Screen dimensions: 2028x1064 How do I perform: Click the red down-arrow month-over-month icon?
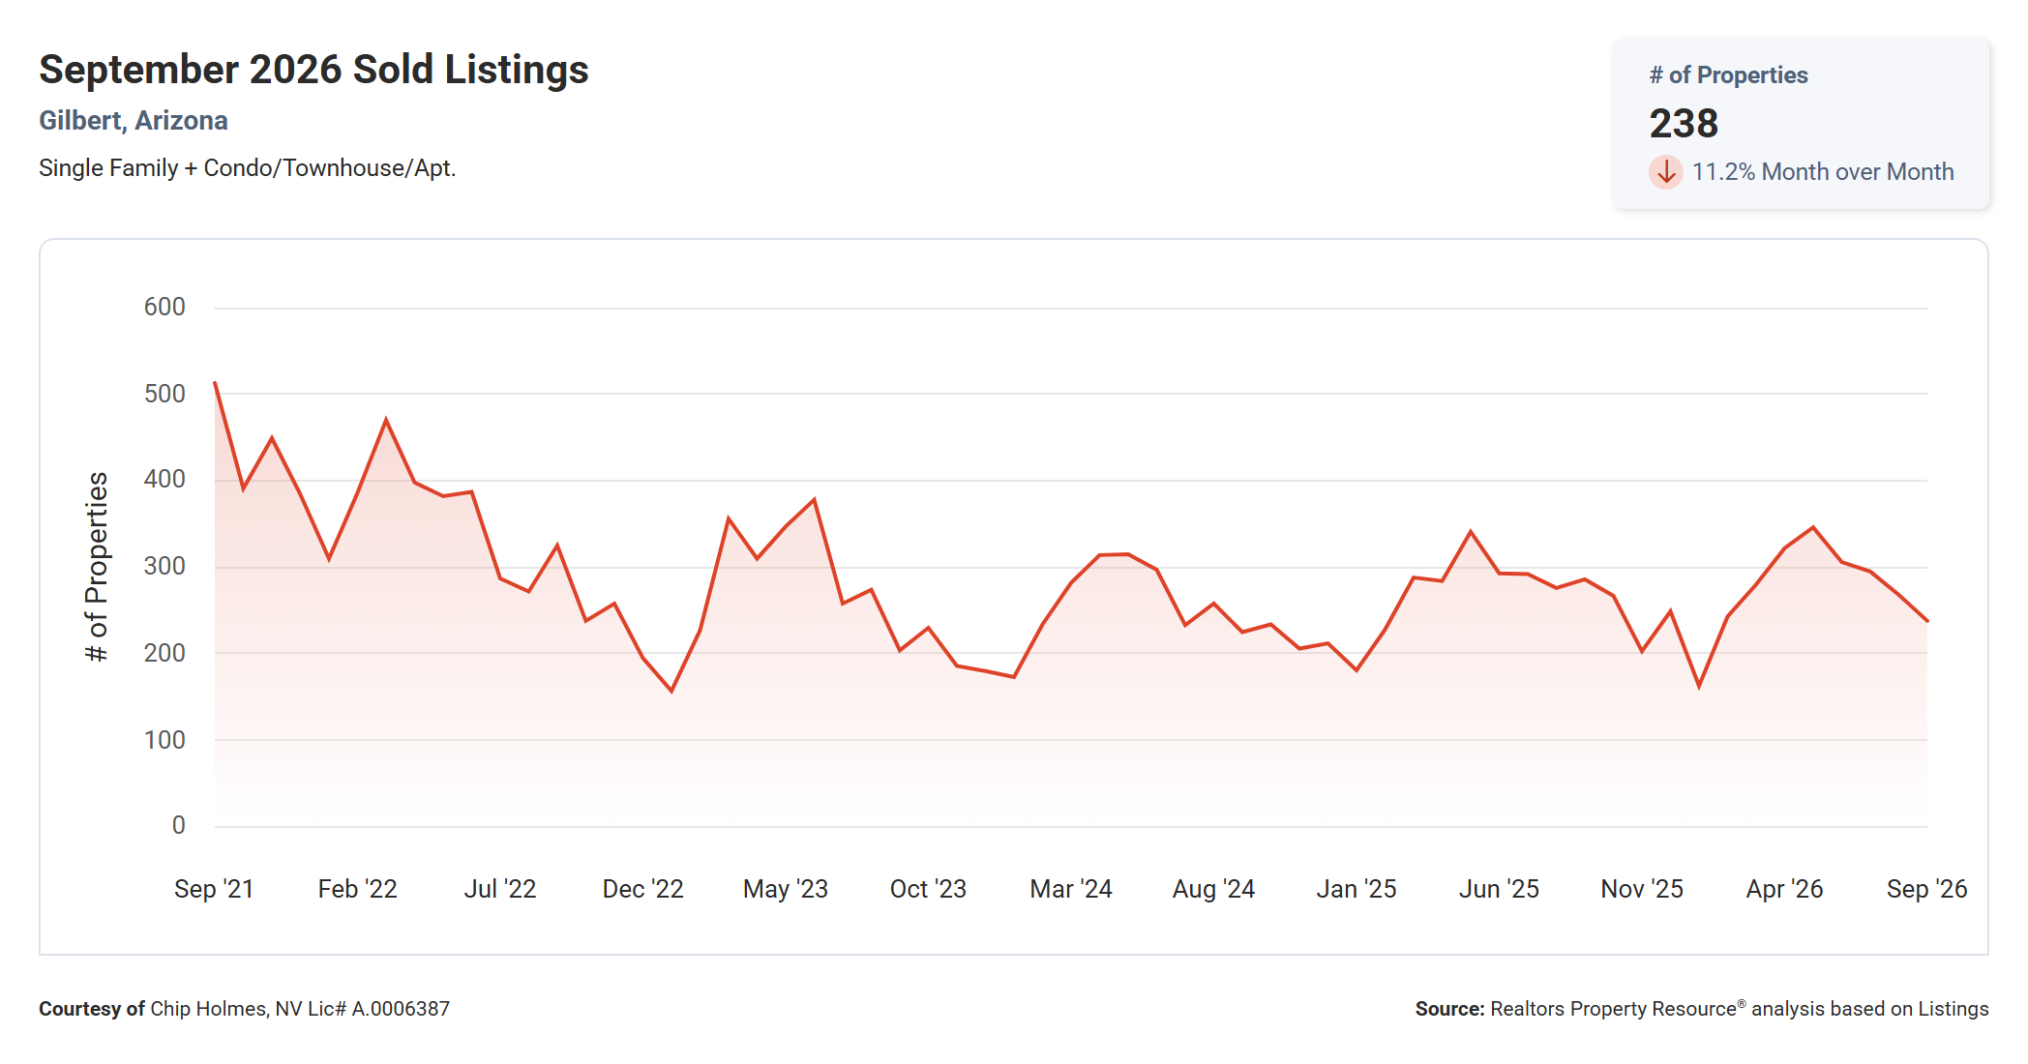[x=1665, y=172]
